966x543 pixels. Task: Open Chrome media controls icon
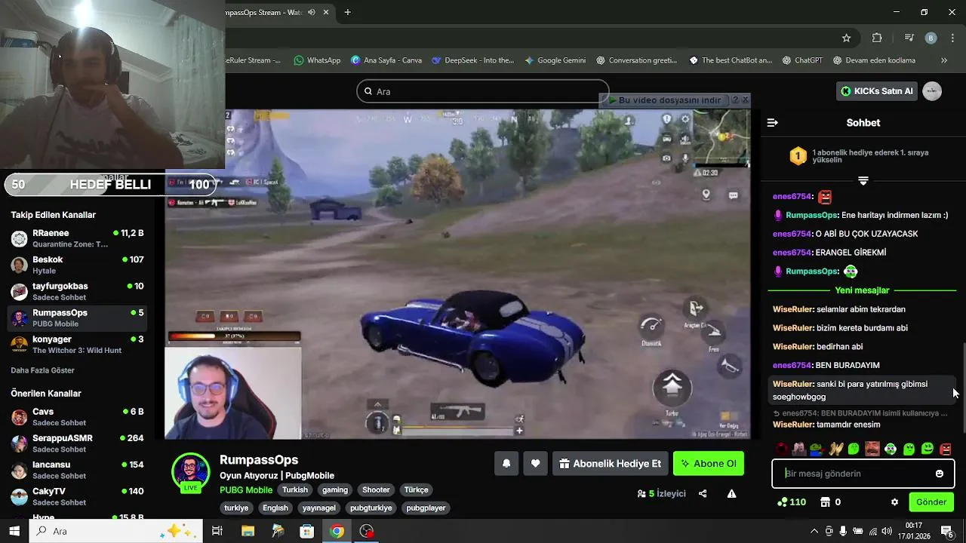click(x=909, y=38)
